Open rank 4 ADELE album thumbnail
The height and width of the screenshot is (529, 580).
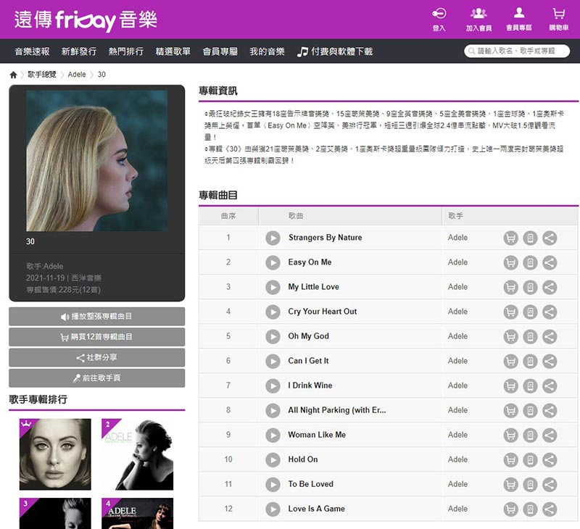pos(137,514)
